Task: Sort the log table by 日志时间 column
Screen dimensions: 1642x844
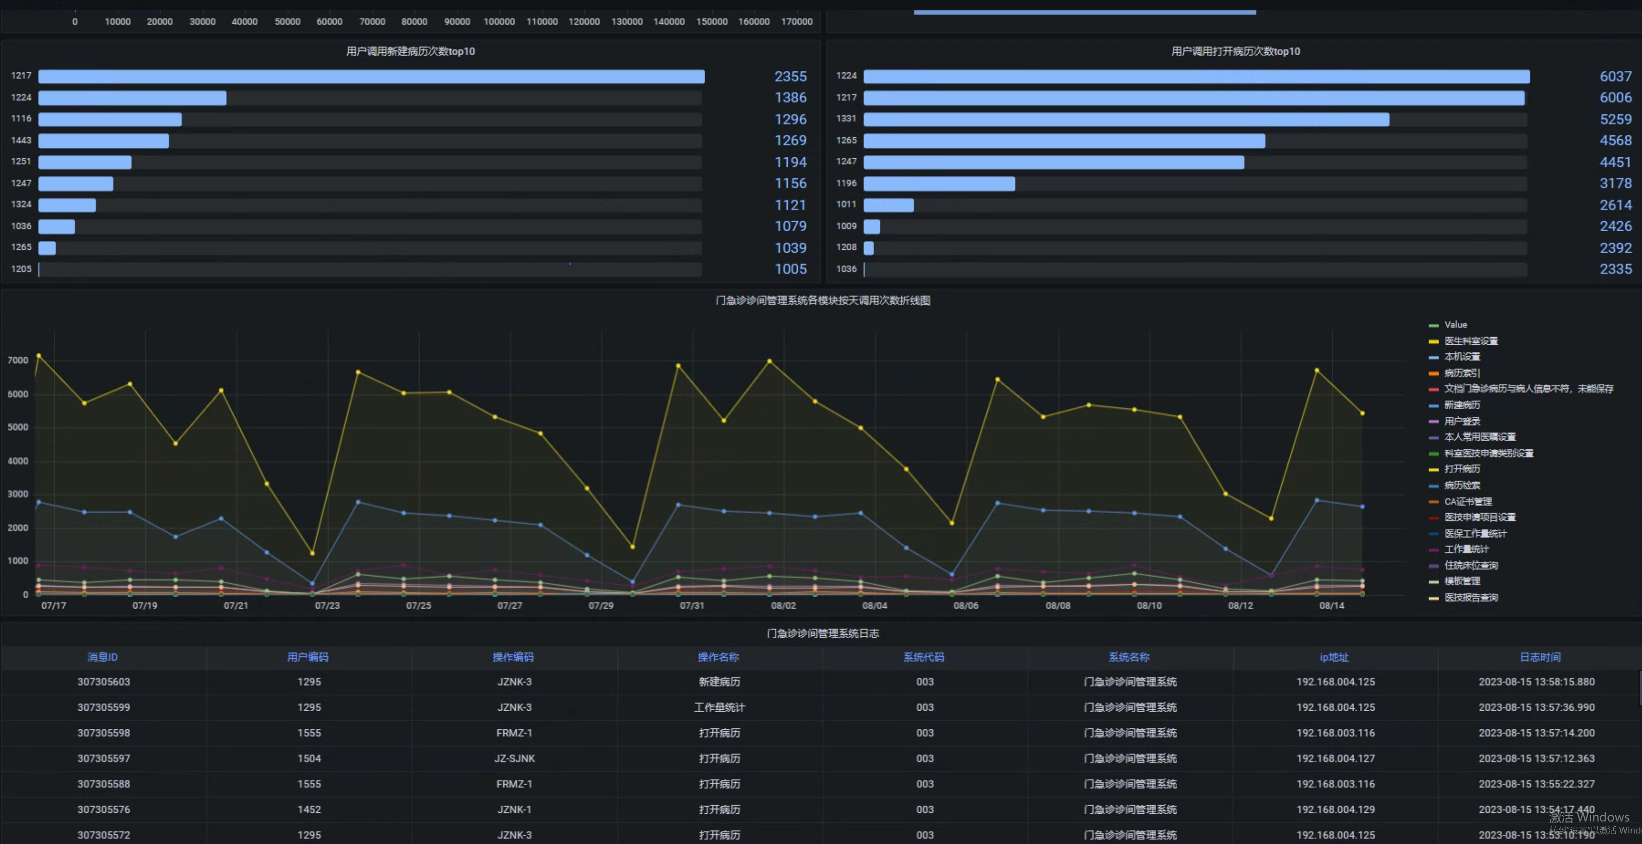Action: click(1540, 657)
